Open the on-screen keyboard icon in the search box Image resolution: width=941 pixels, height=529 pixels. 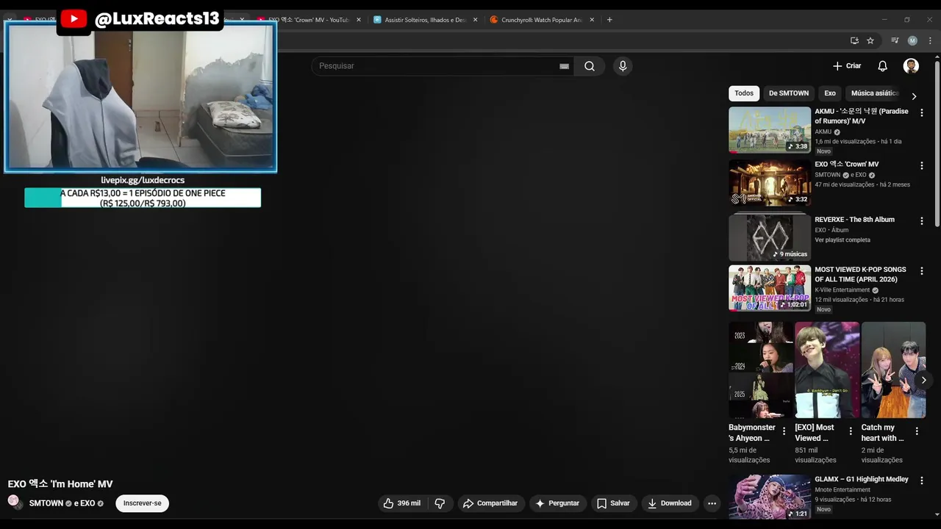click(564, 66)
